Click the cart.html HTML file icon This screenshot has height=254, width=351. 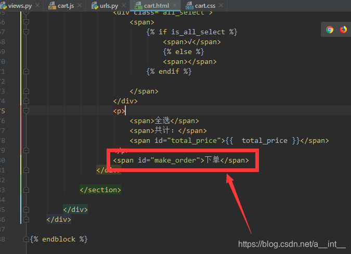[138, 6]
